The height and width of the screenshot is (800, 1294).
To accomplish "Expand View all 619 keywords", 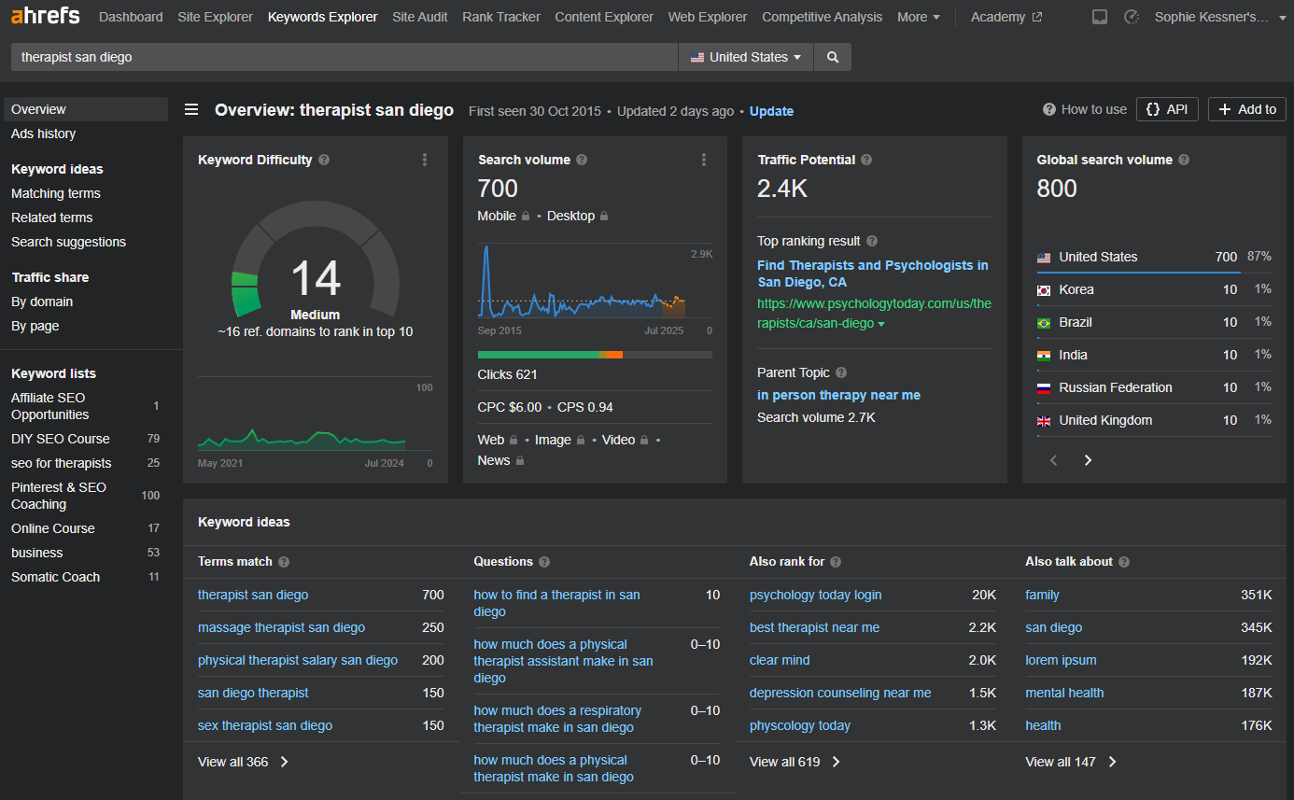I will pyautogui.click(x=795, y=762).
